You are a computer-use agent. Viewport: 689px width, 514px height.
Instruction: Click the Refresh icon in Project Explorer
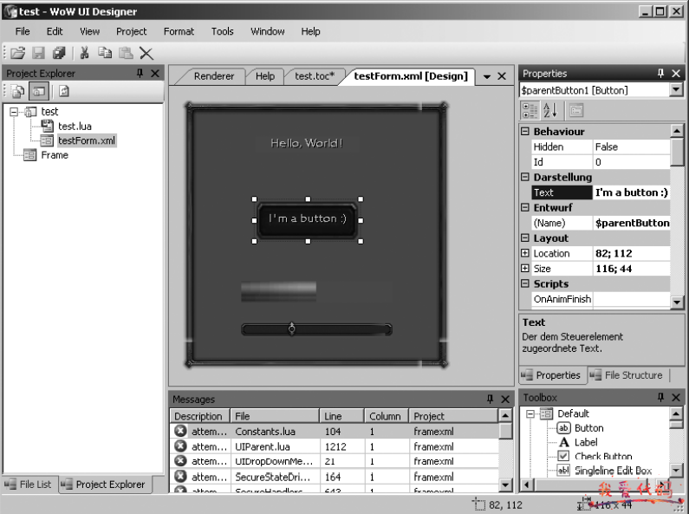coord(64,91)
